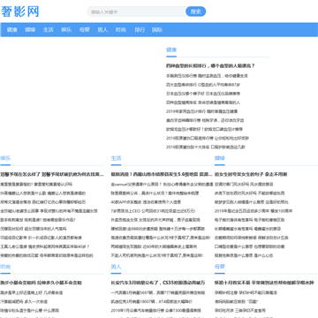Open the article about 40款APP点名整改
The image size is (318, 318).
tap(146, 202)
